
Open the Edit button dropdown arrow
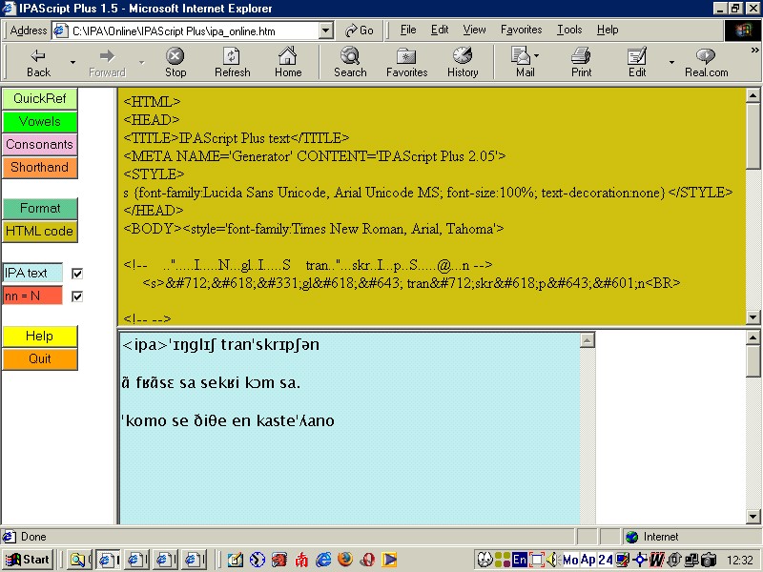pos(671,62)
